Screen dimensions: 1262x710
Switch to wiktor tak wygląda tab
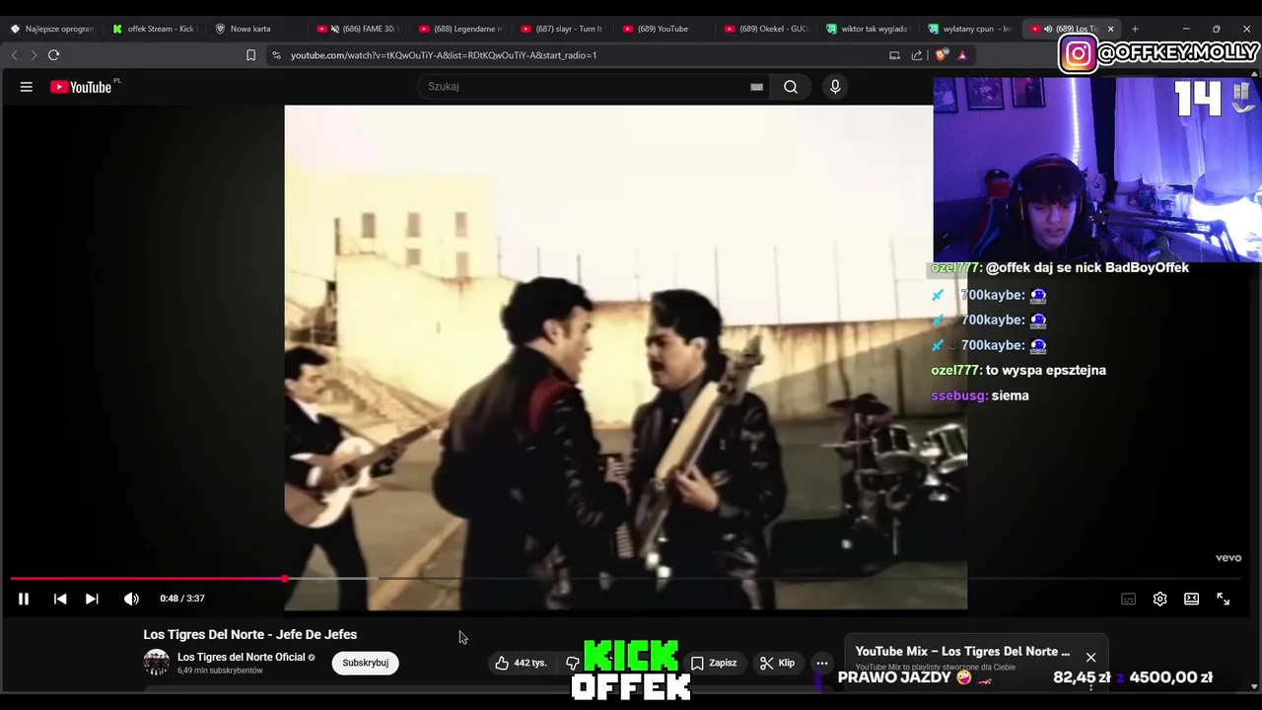868,29
